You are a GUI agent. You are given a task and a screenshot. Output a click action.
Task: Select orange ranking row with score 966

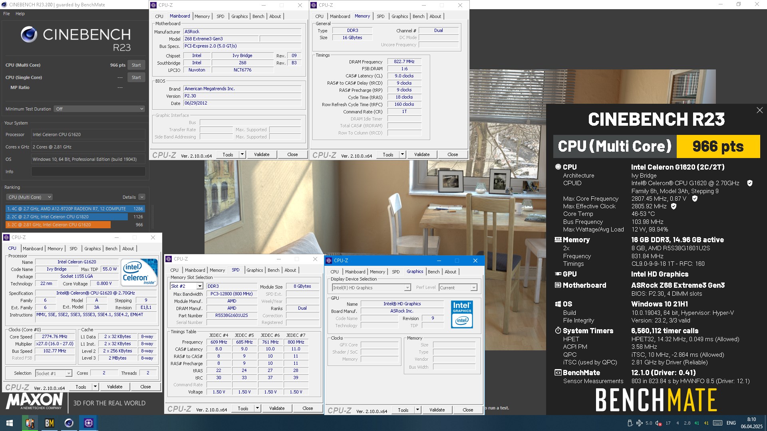pos(75,225)
